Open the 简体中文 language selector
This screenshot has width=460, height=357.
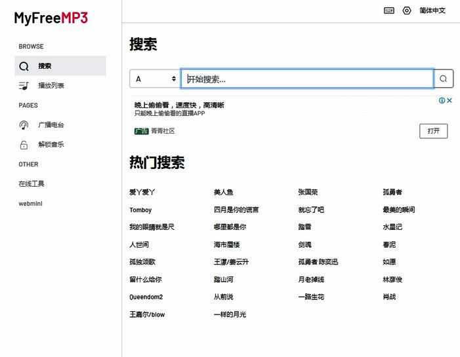432,10
